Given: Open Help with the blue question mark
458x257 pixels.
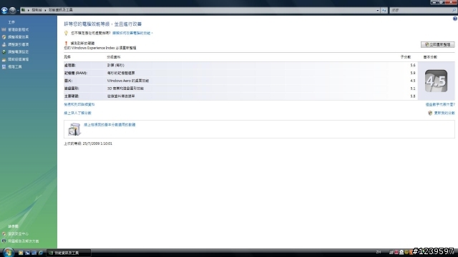Looking at the screenshot, I should click(x=455, y=19).
